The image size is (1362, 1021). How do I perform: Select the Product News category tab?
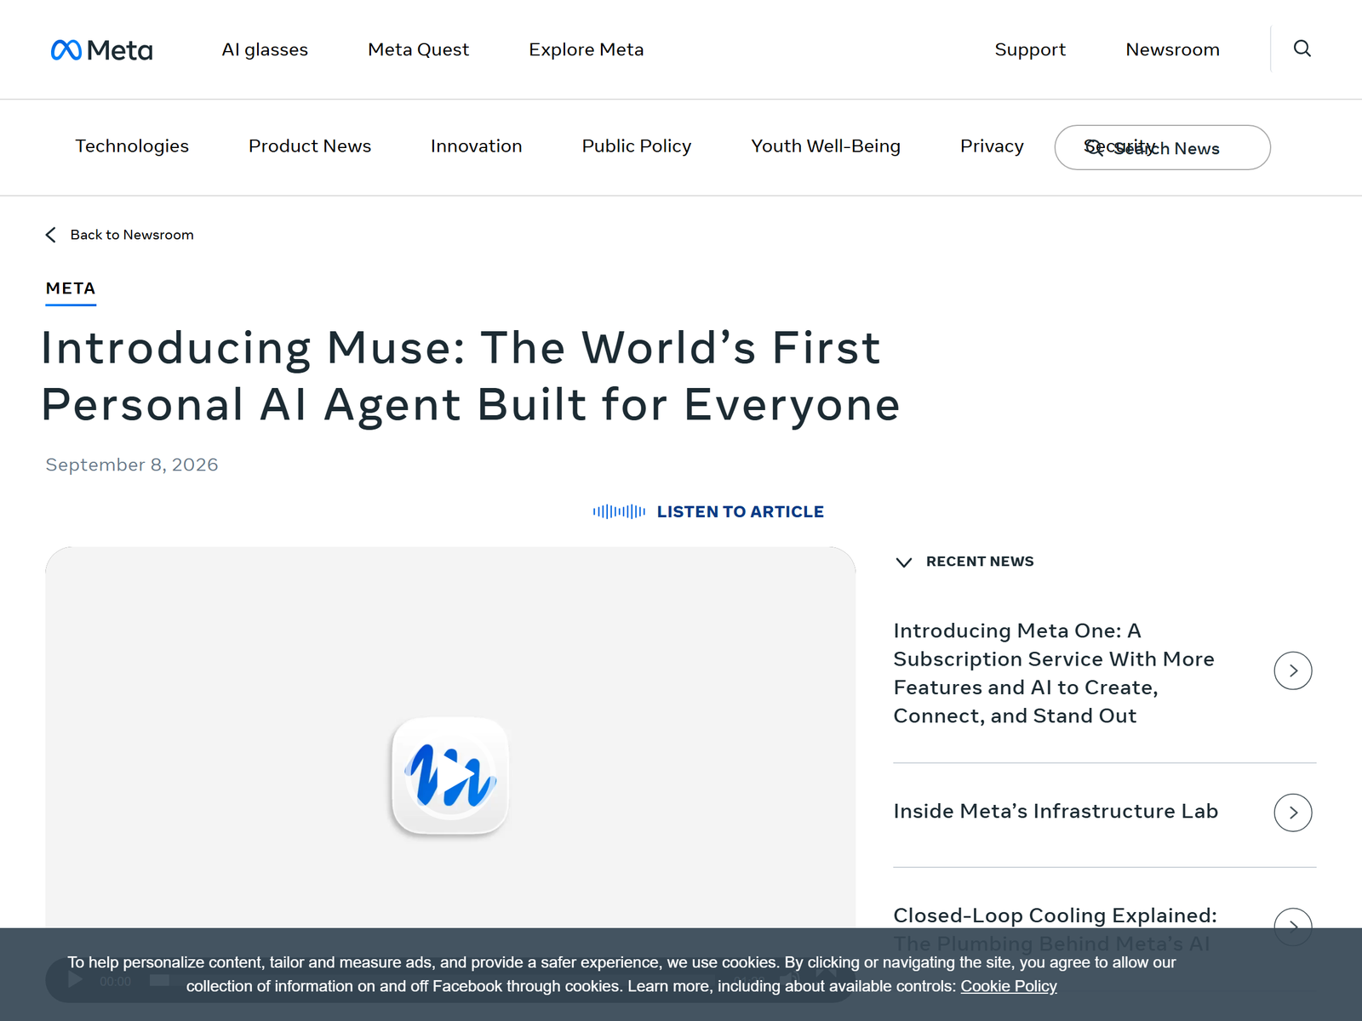tap(310, 146)
